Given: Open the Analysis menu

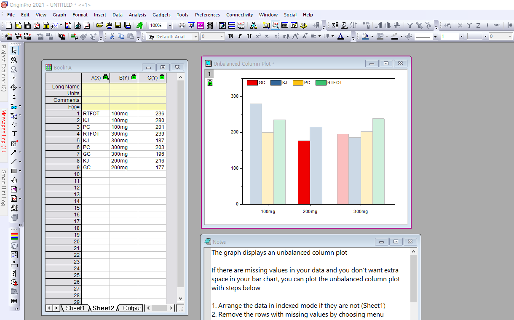Looking at the screenshot, I should [137, 15].
